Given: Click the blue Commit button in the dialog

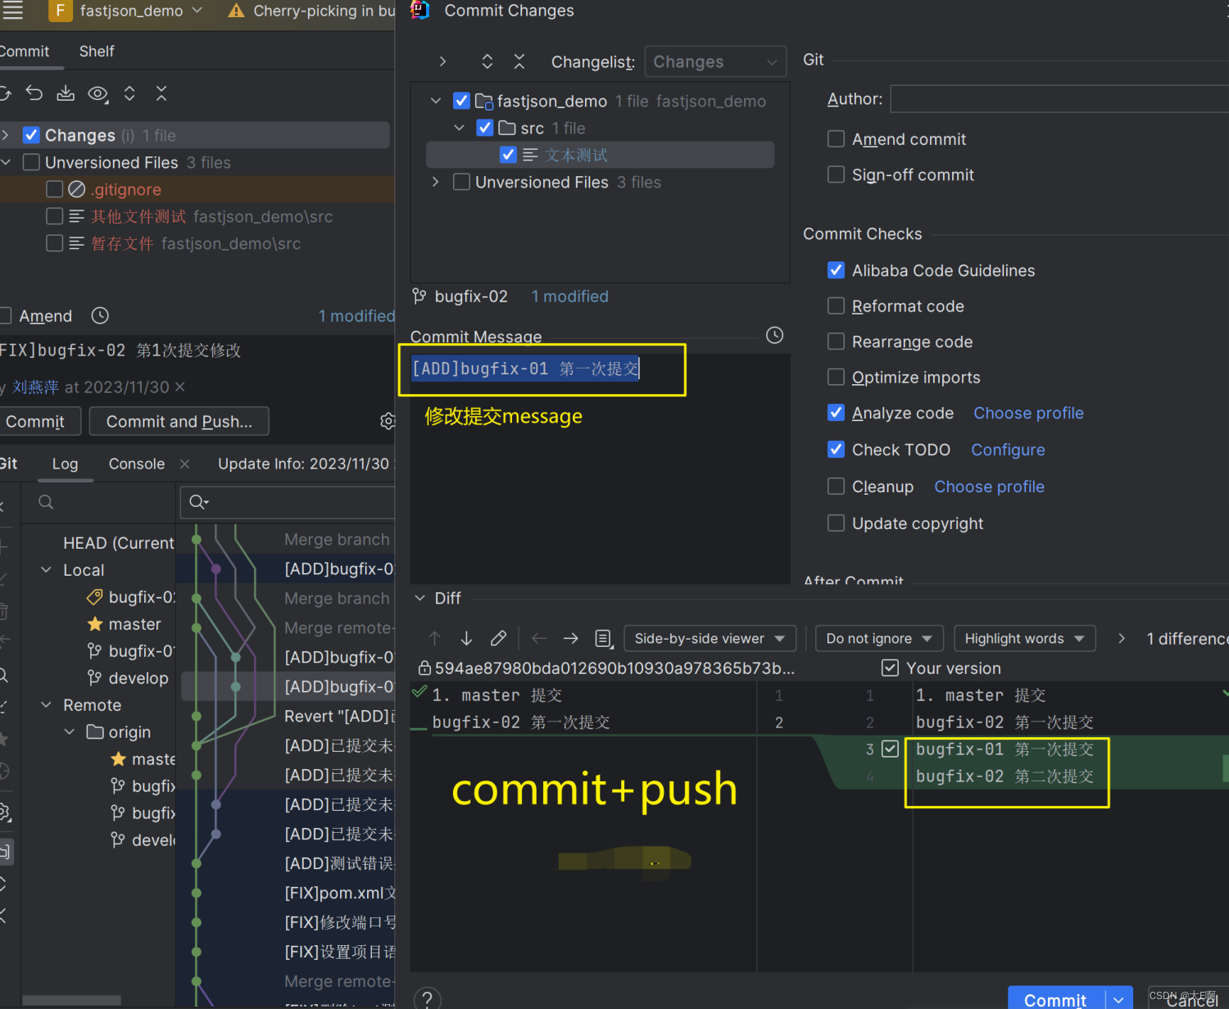Looking at the screenshot, I should [x=1055, y=999].
